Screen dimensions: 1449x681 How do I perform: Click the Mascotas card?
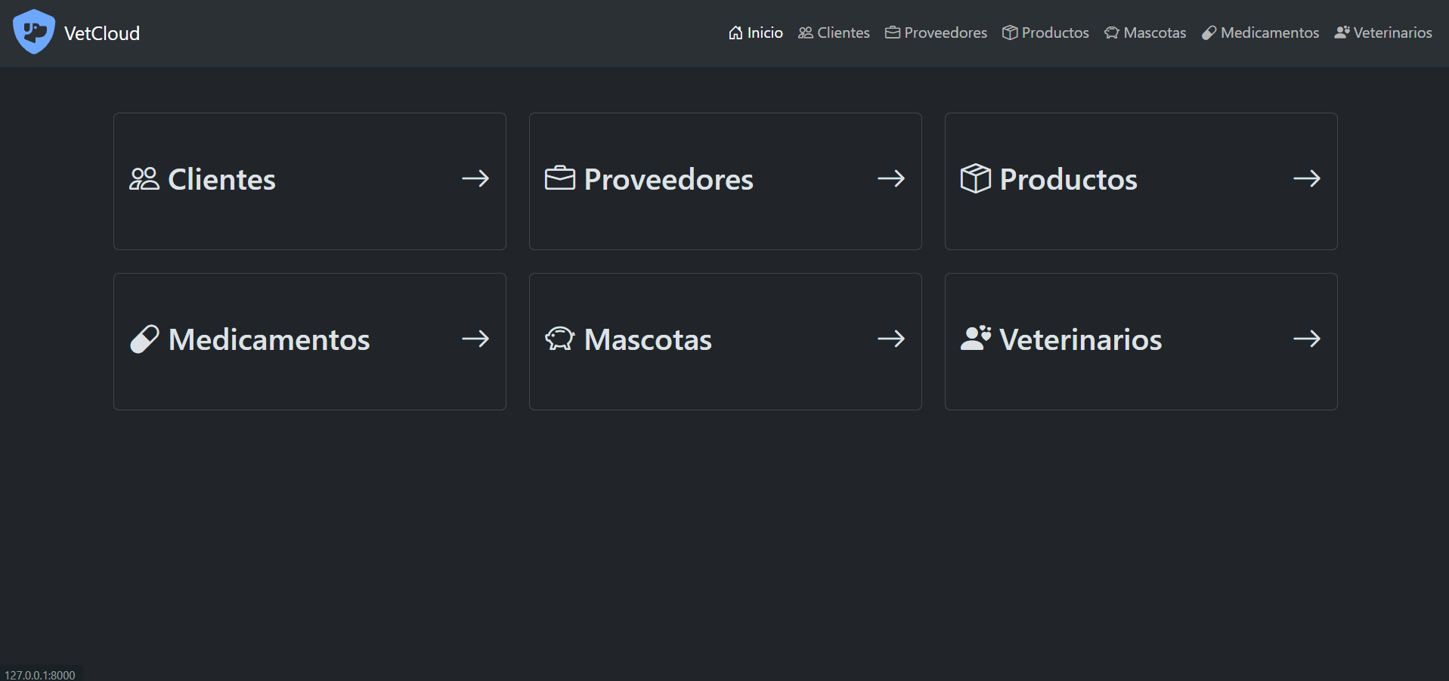point(724,341)
